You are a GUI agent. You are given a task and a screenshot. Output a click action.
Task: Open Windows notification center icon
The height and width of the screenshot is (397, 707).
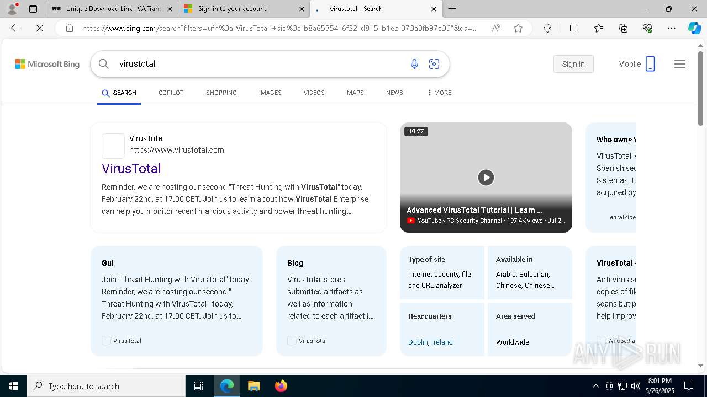689,386
